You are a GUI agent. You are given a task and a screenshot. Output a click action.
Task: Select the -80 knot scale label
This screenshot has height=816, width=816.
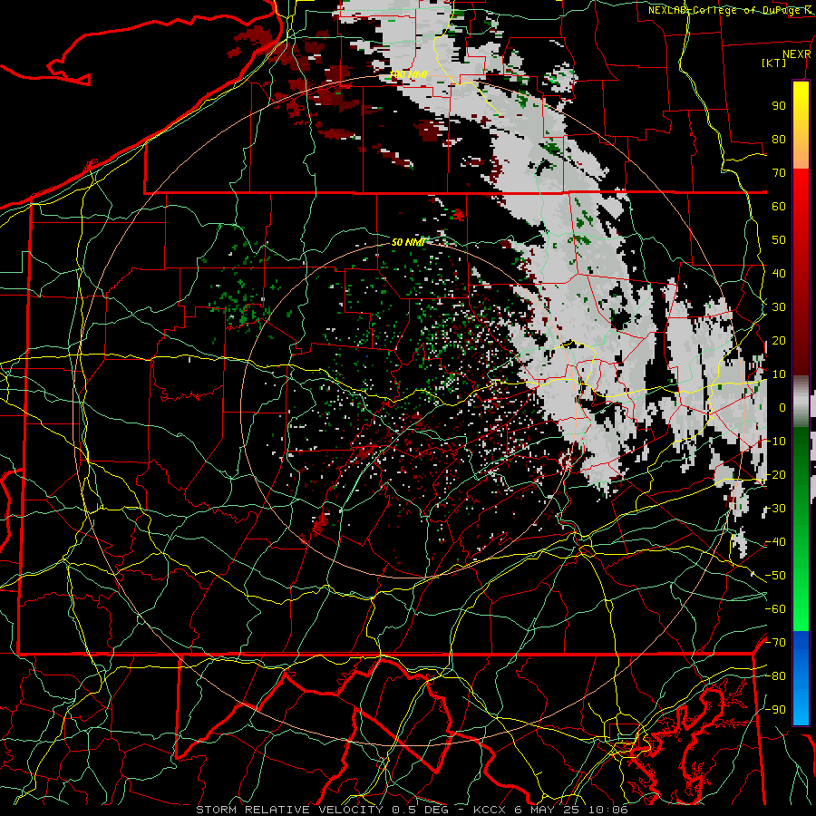click(775, 676)
